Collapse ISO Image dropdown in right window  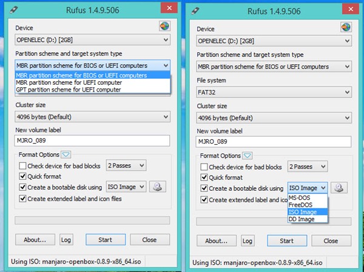tap(308, 188)
